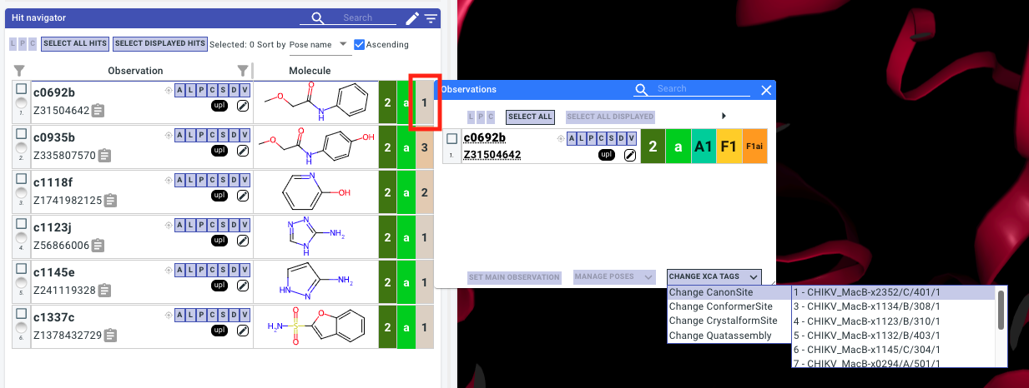
Task: Tick the checkbox for hit c1118f
Action: [x=21, y=178]
